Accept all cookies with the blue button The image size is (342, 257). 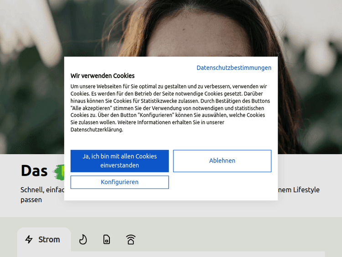119,161
